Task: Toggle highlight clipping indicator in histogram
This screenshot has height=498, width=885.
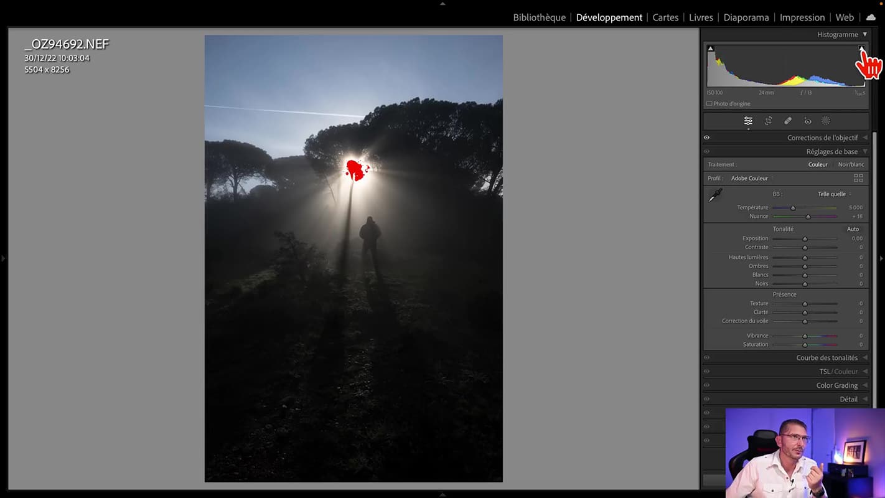Action: tap(861, 48)
